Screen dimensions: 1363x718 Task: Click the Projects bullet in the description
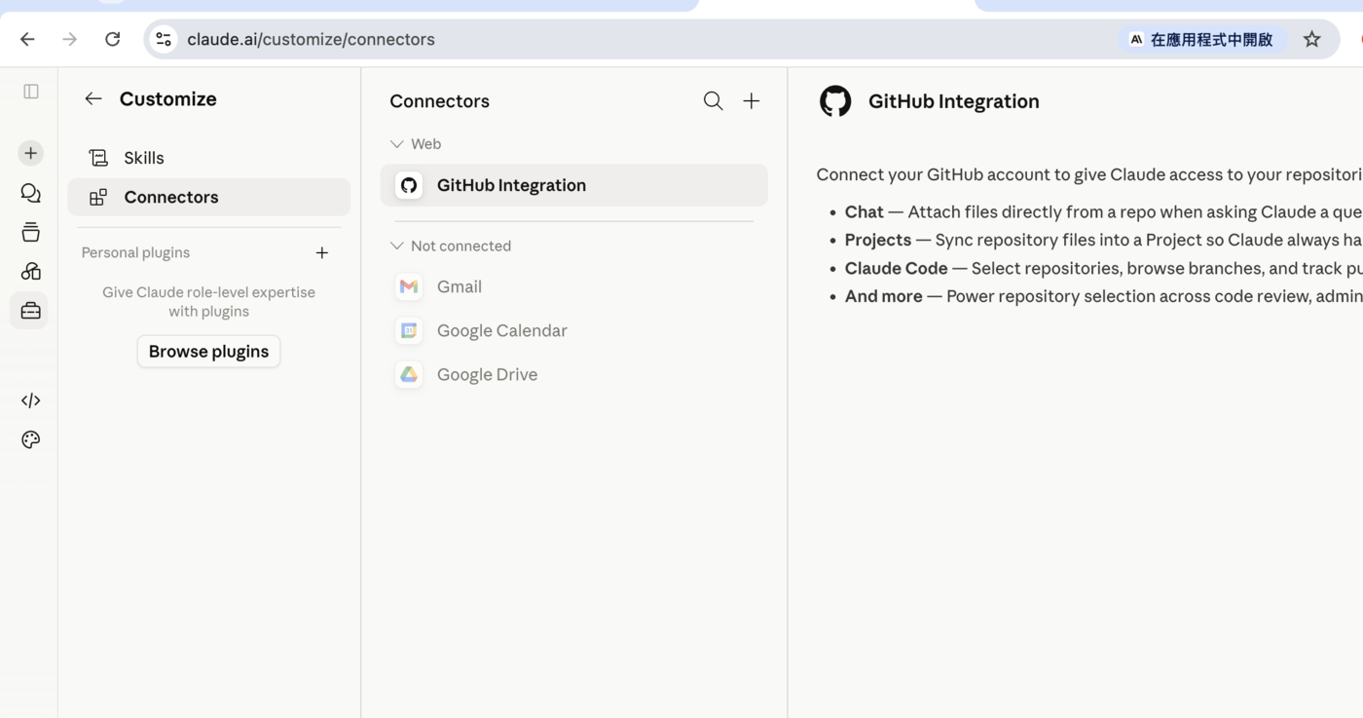coord(1103,240)
